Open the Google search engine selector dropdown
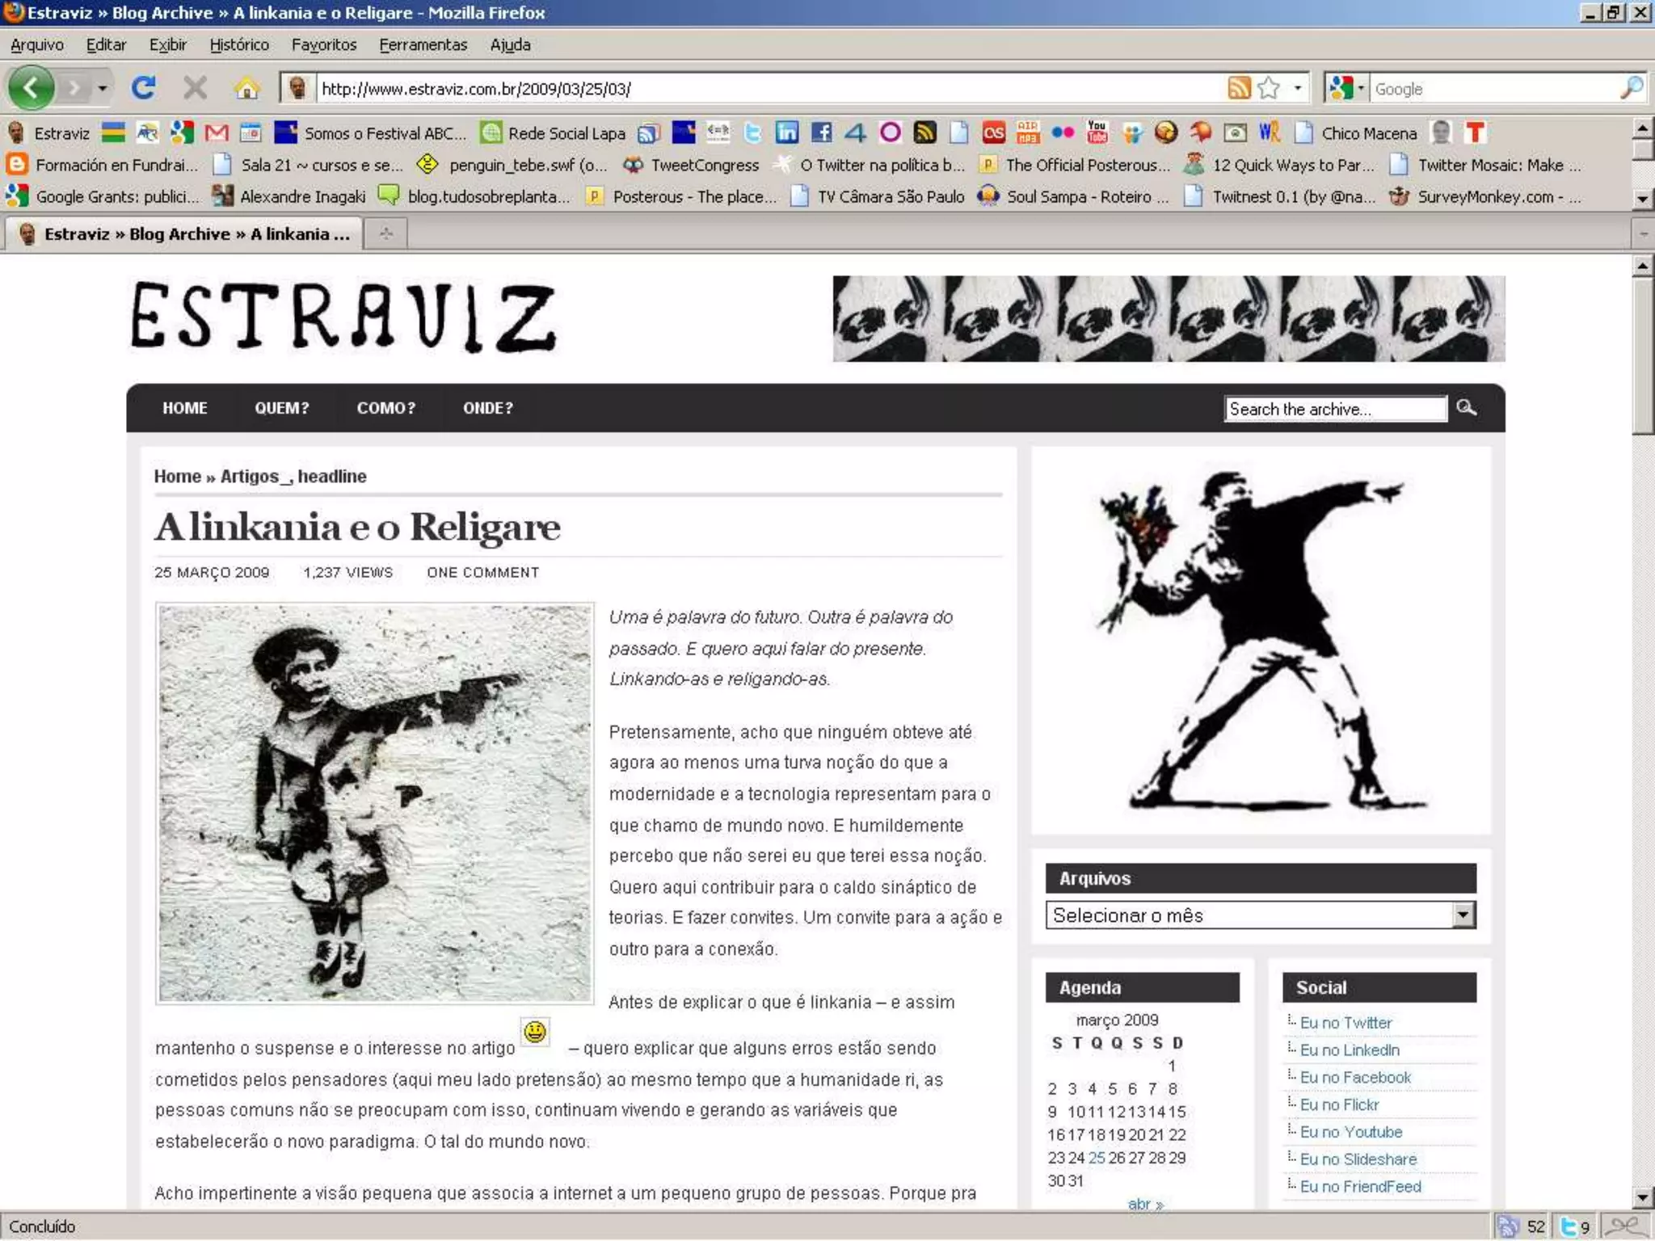Image resolution: width=1655 pixels, height=1241 pixels. (1361, 88)
